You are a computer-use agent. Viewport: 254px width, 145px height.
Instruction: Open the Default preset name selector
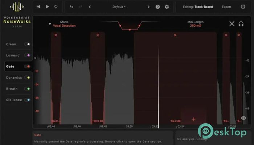pyautogui.click(x=119, y=7)
